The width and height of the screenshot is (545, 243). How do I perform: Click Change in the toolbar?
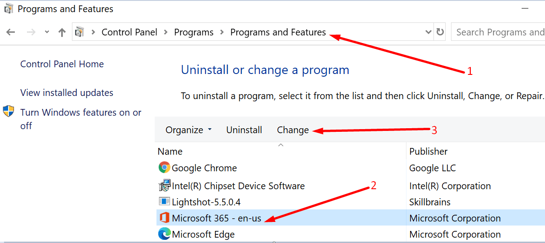point(293,130)
